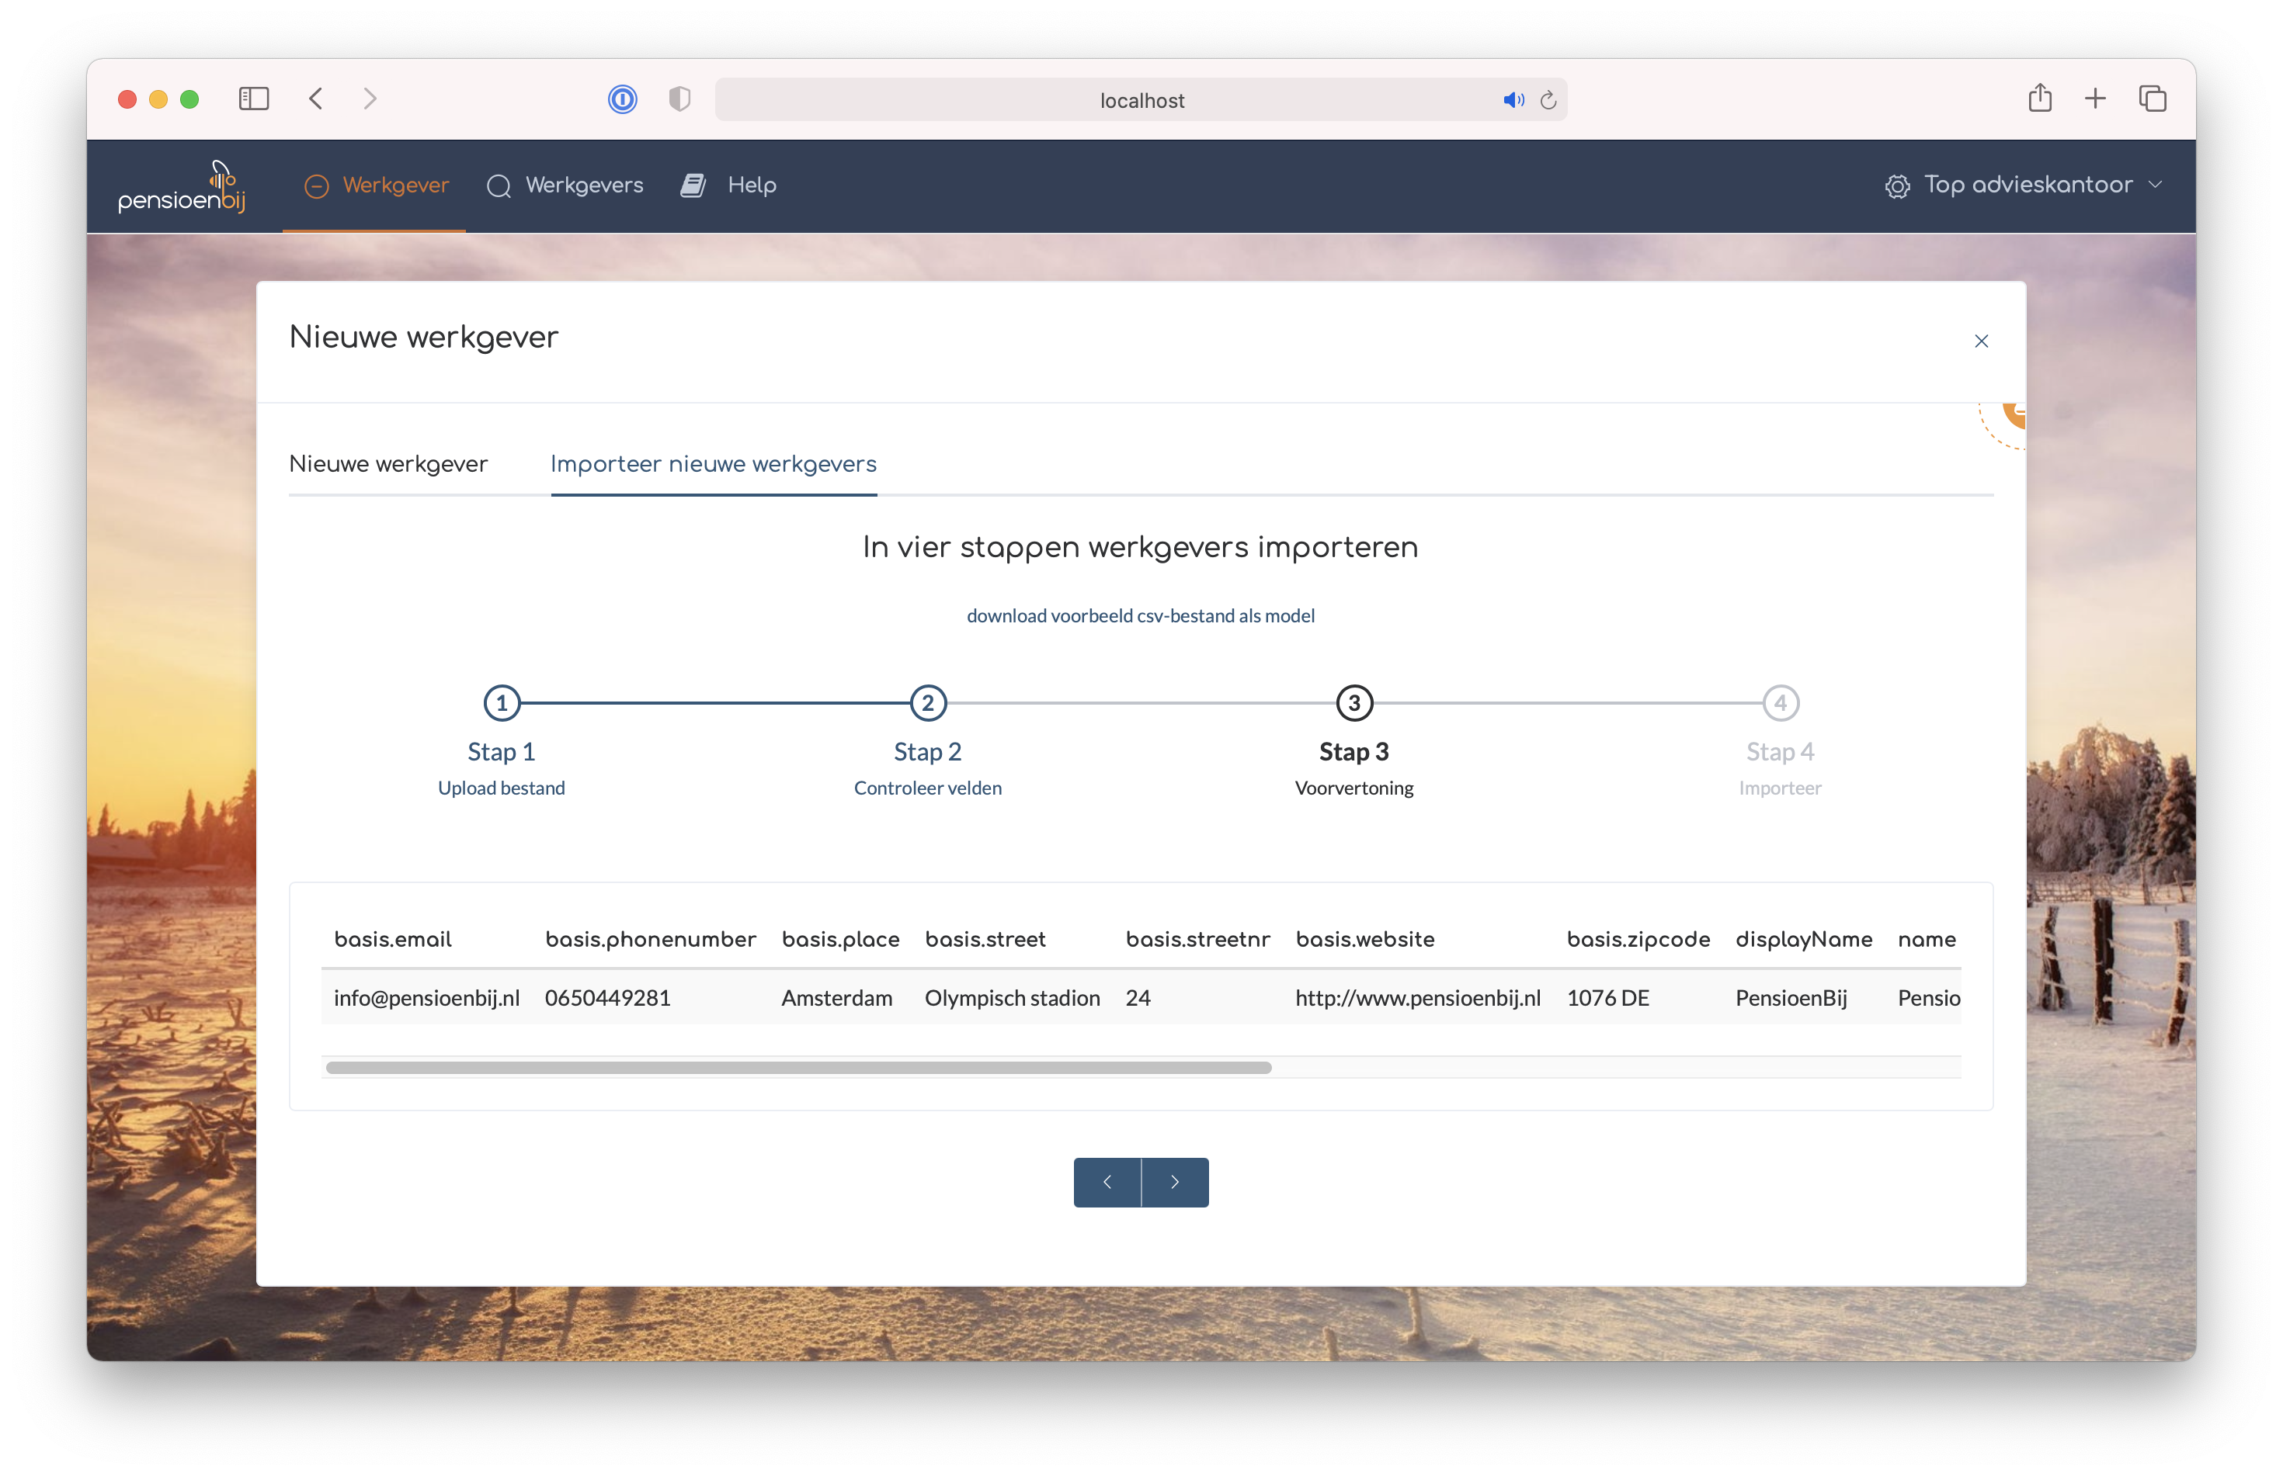The height and width of the screenshot is (1476, 2283).
Task: Go back with the browser back arrow
Action: [x=315, y=99]
